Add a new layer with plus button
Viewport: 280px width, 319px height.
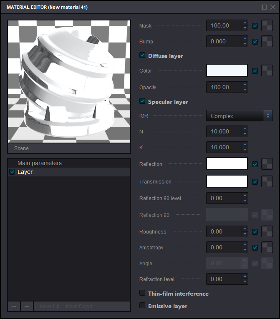coord(14,306)
